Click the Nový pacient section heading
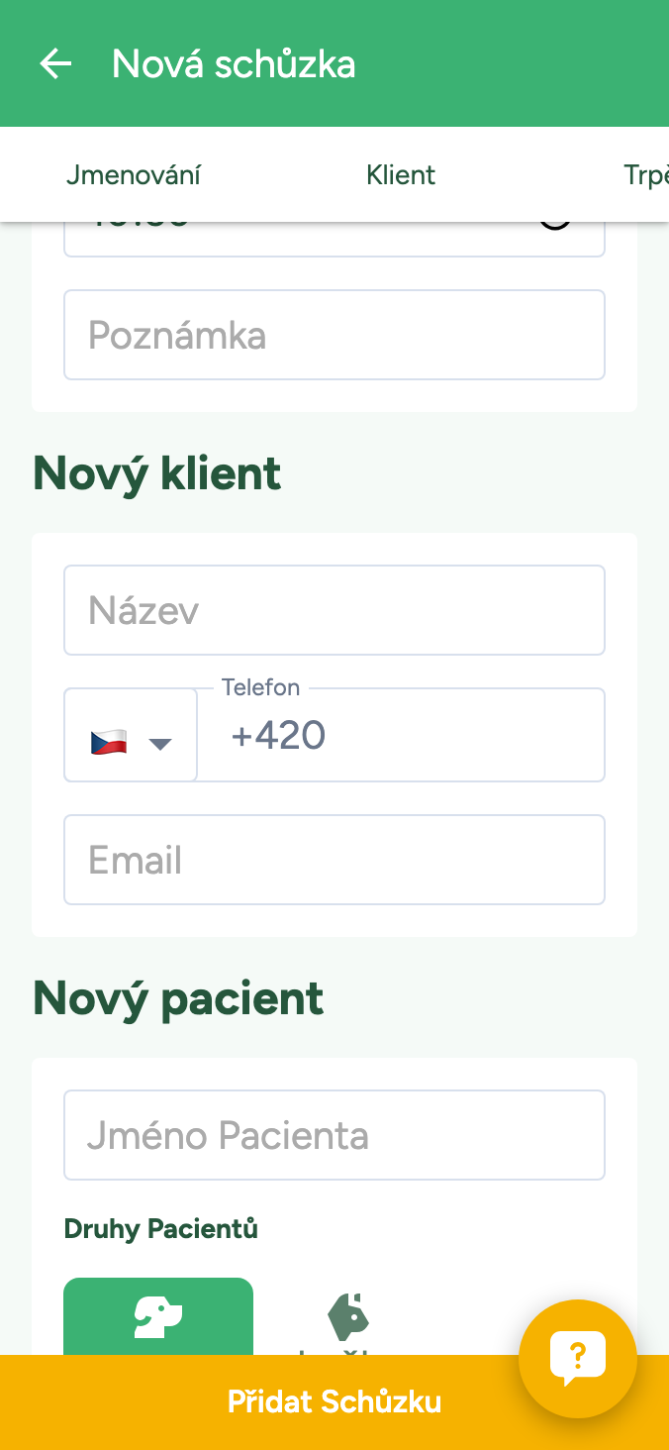669x1450 pixels. (x=178, y=998)
